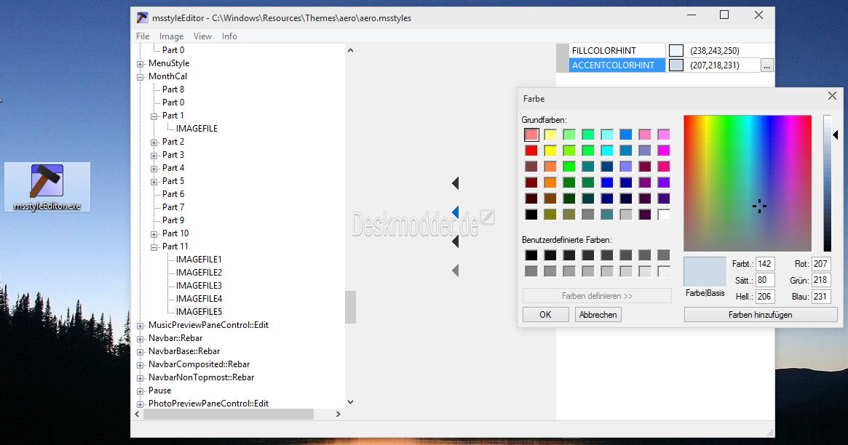The image size is (848, 445).
Task: Select the black basic color swatch
Action: click(531, 215)
